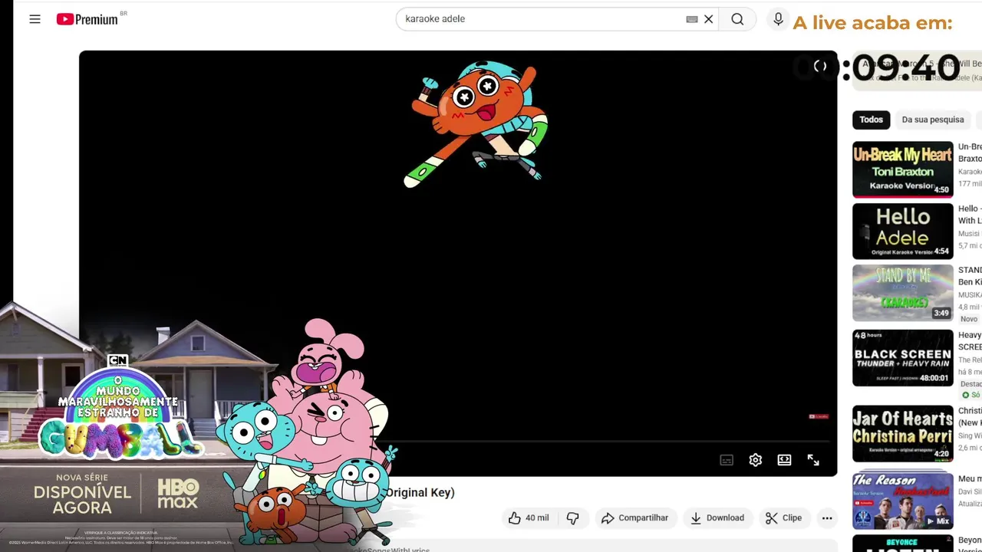Image resolution: width=982 pixels, height=552 pixels.
Task: Open the hamburger guide menu
Action: click(x=35, y=19)
